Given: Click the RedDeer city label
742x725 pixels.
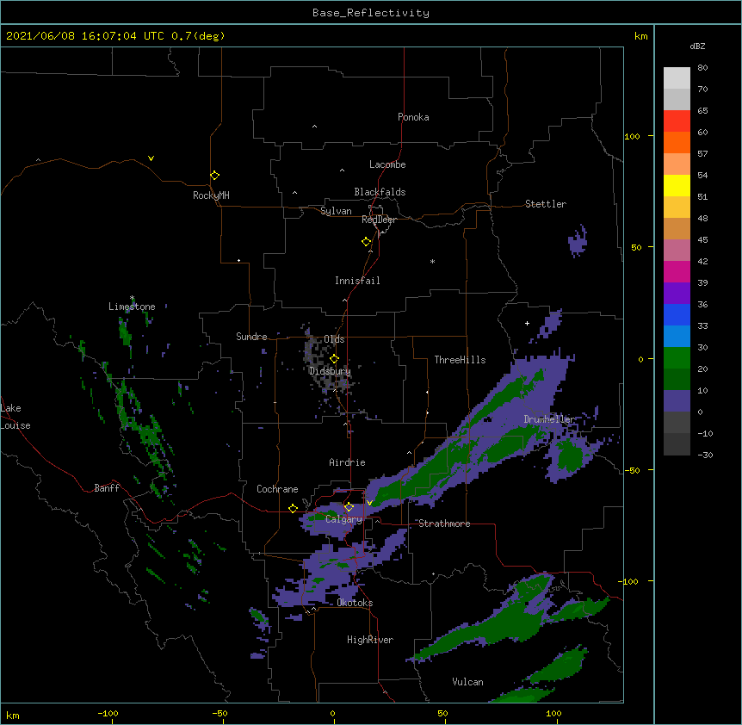Looking at the screenshot, I should (379, 220).
